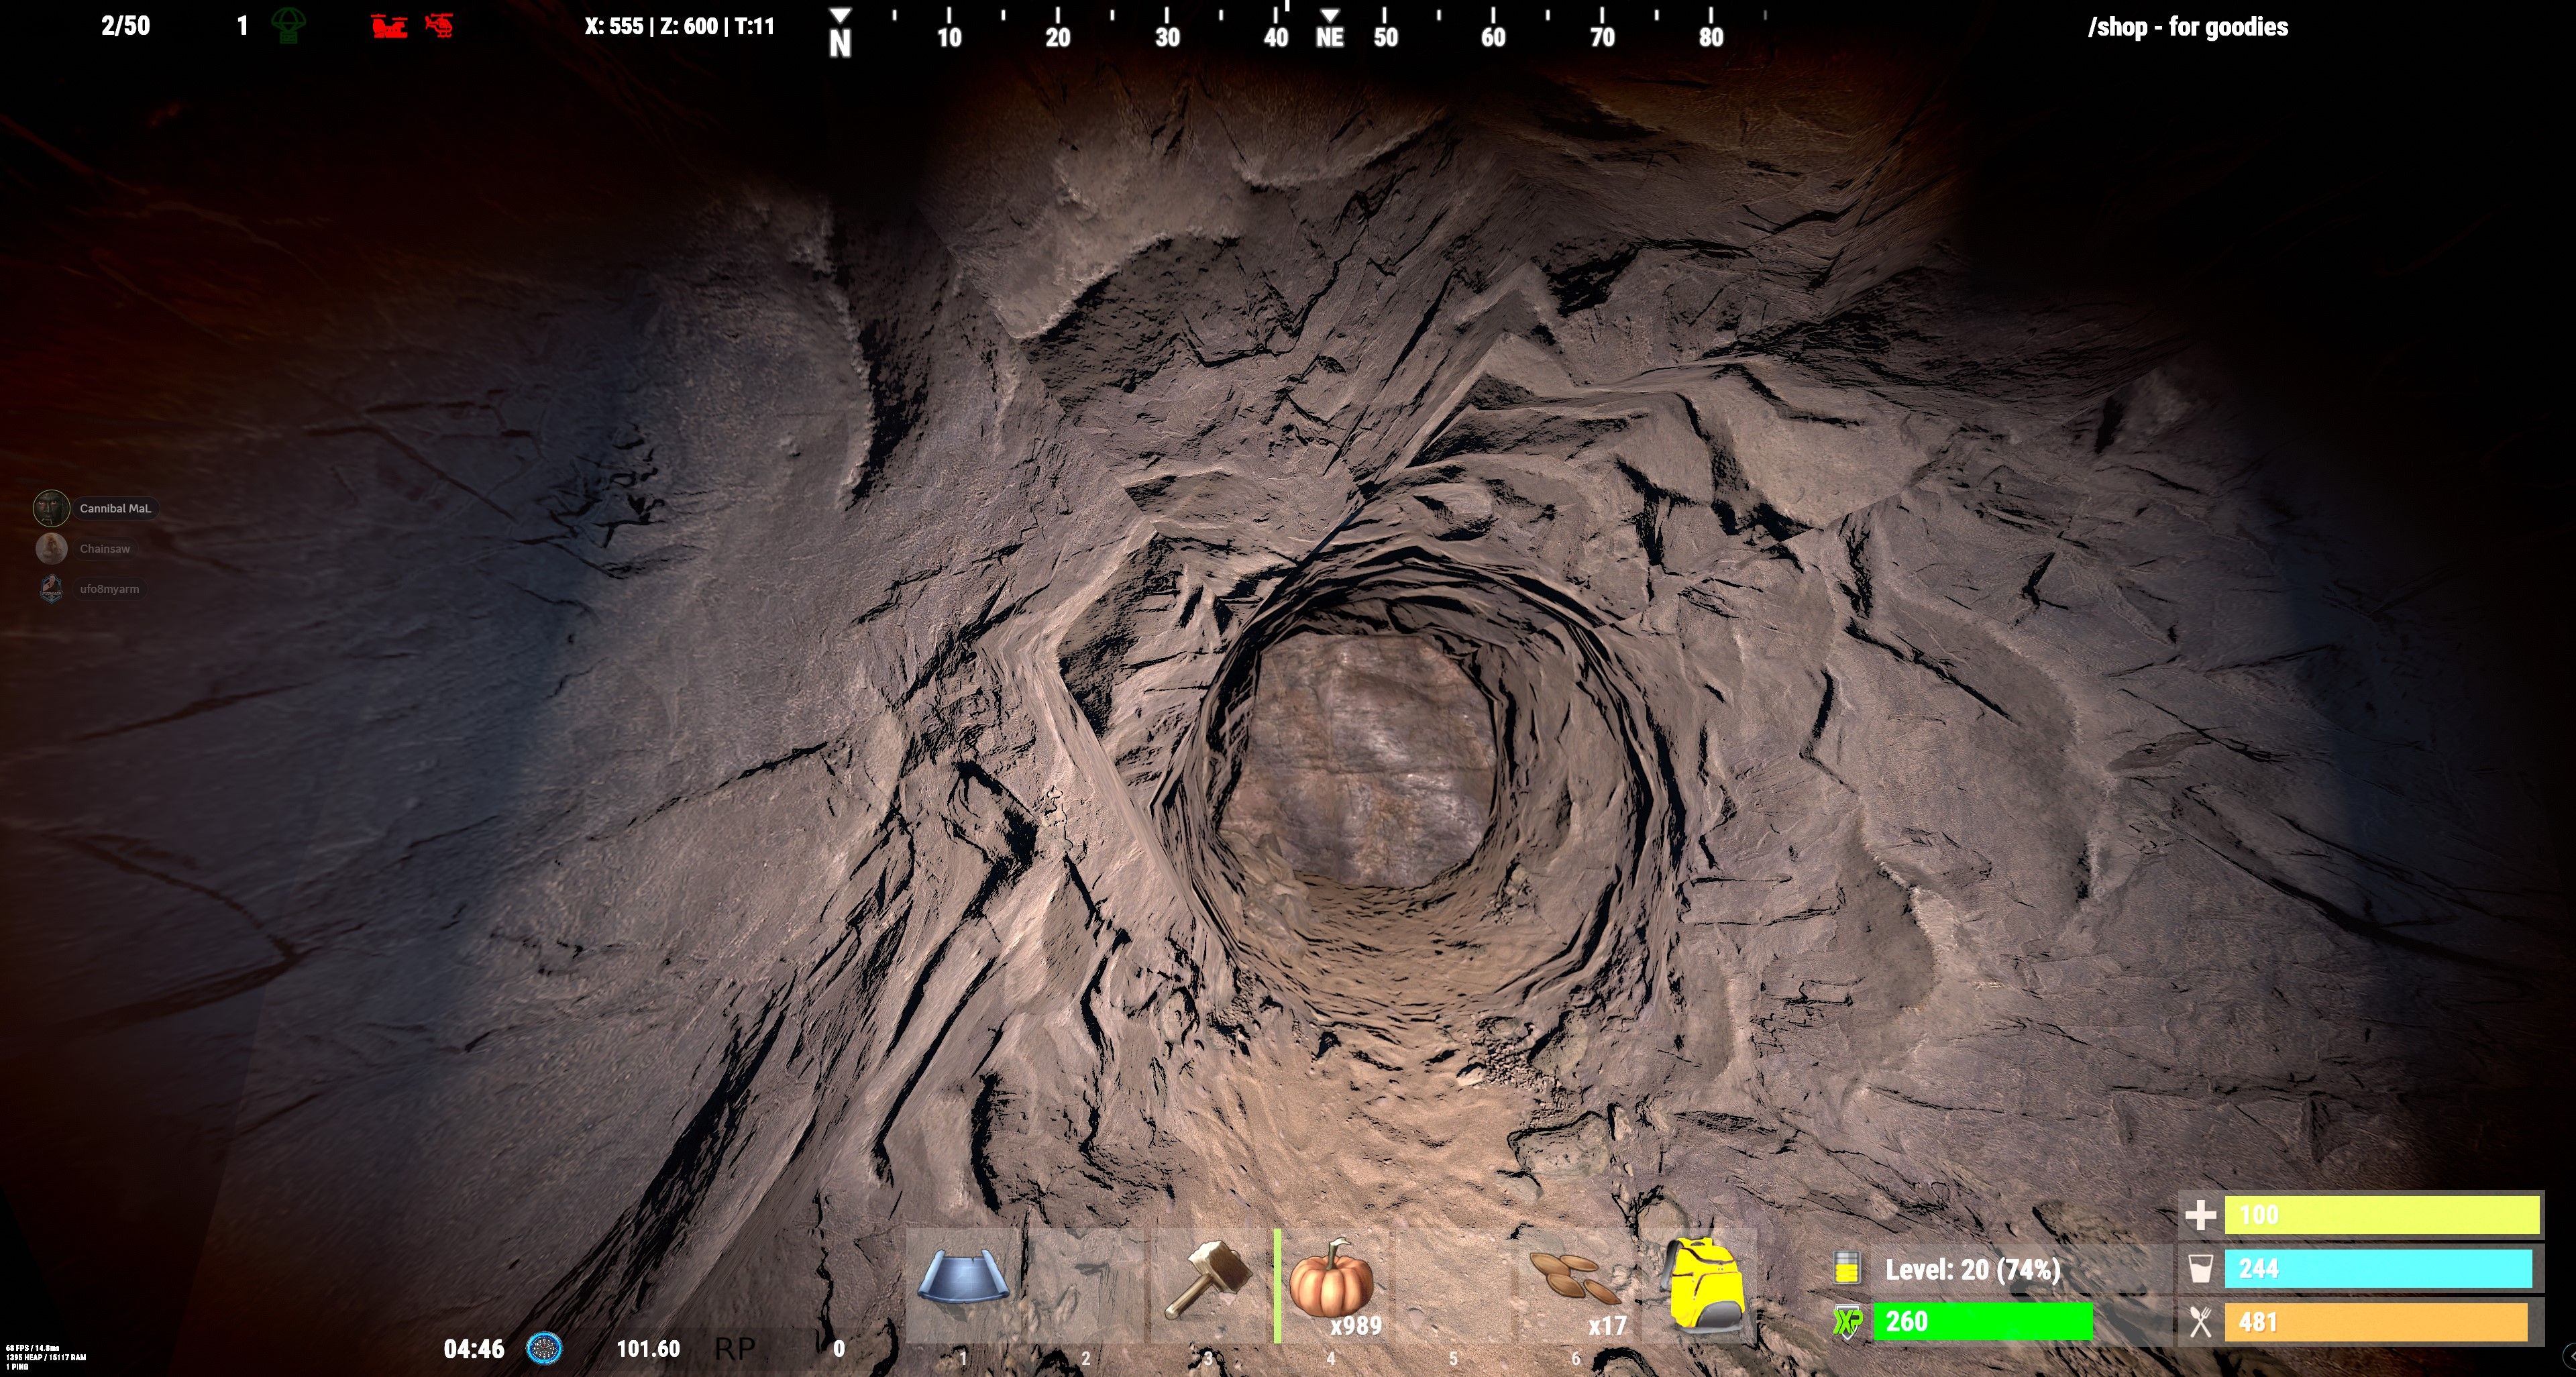The height and width of the screenshot is (1377, 2576).
Task: Click the cyan hydration bar showing 244
Action: [2378, 1268]
